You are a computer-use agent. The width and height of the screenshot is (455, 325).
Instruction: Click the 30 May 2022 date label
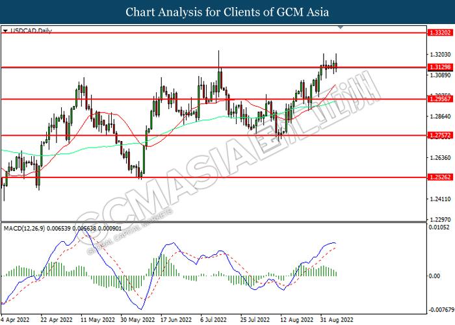pyautogui.click(x=138, y=320)
